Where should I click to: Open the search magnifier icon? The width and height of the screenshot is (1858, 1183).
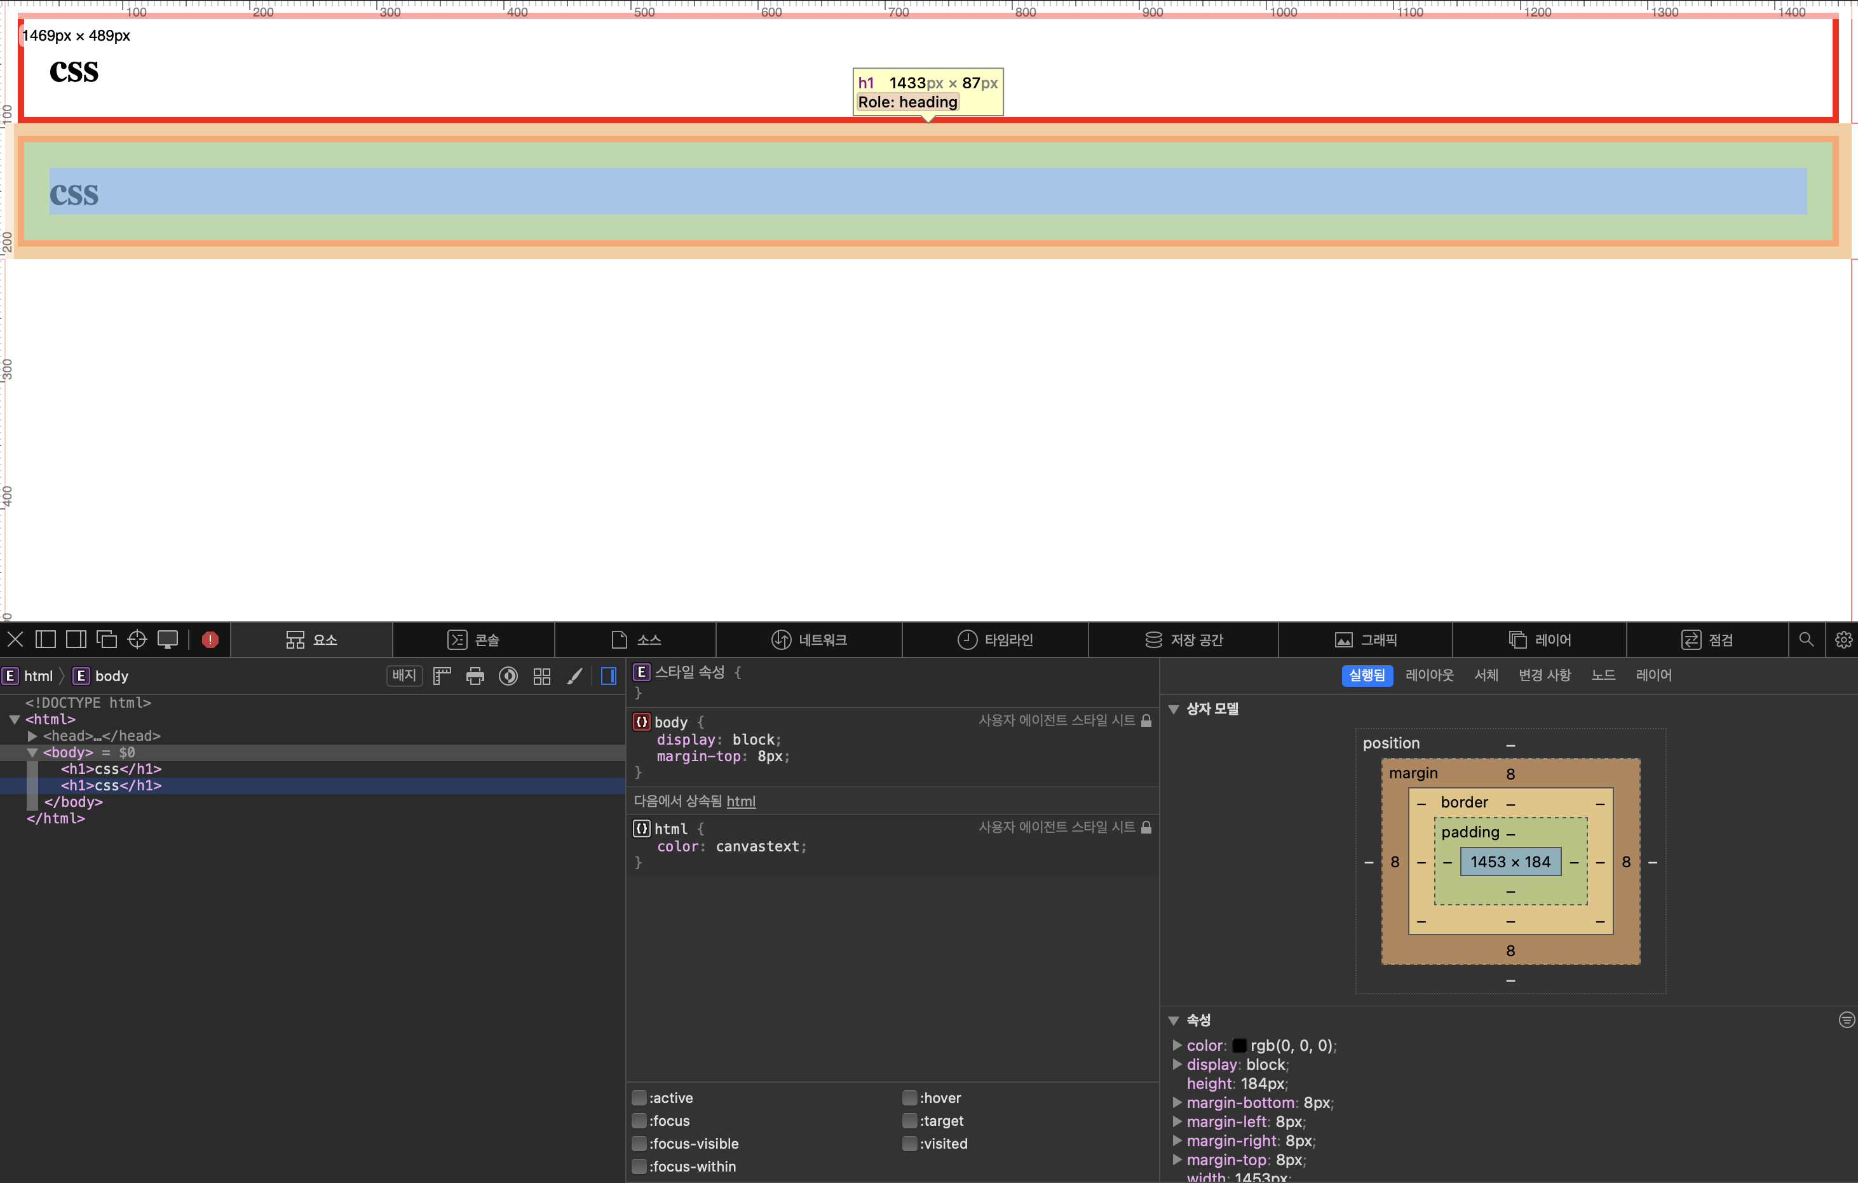click(x=1807, y=639)
